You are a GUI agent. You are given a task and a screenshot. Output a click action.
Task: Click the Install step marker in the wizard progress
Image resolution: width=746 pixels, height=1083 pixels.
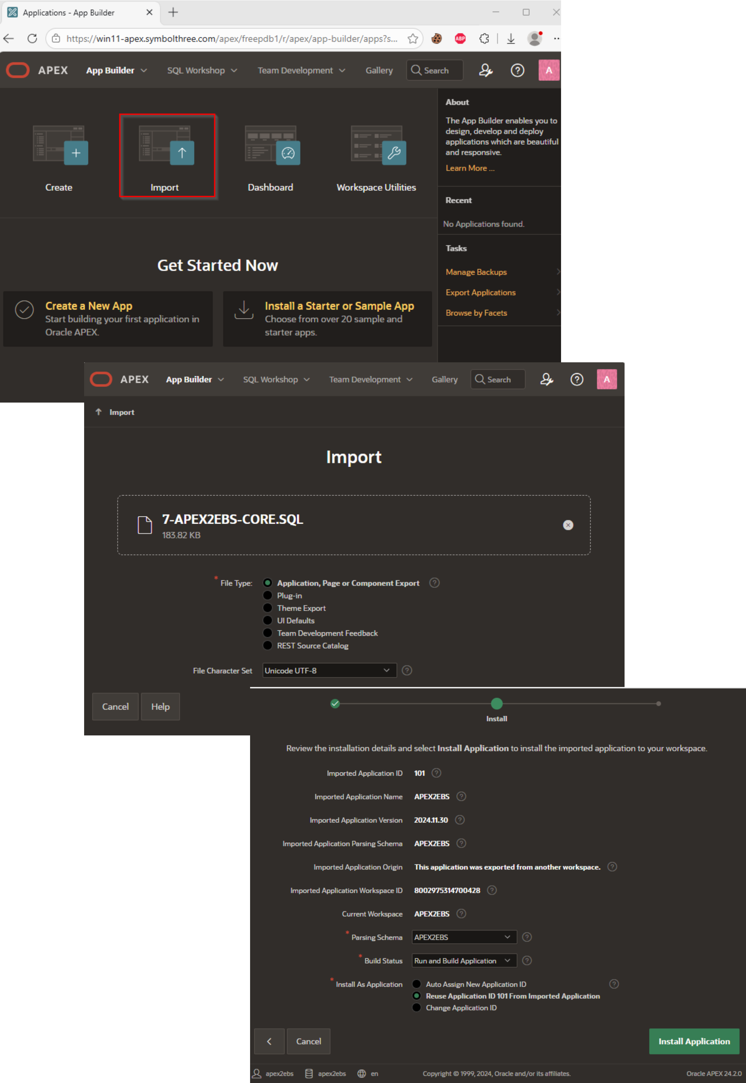(x=496, y=703)
